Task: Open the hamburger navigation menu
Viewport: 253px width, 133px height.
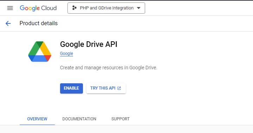Action: [10, 8]
